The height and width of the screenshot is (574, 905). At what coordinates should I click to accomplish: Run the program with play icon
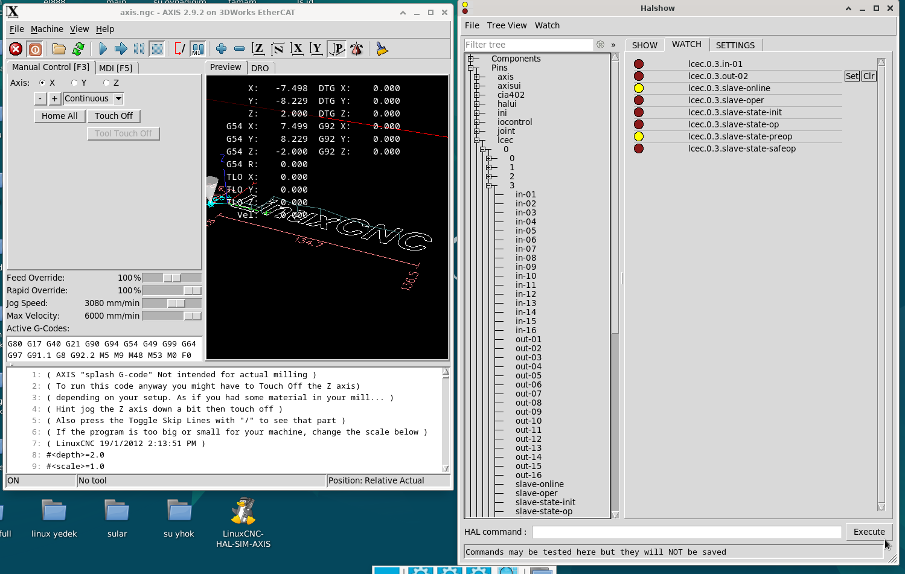pyautogui.click(x=103, y=49)
